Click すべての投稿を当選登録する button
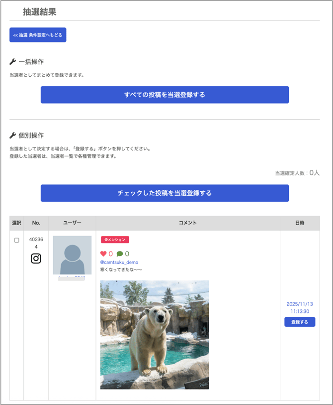This screenshot has height=405, width=333. (165, 95)
